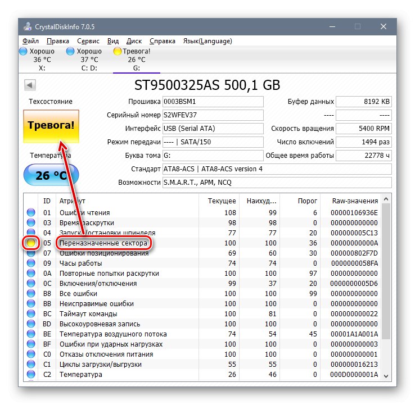Click yellow status icon of attribute 05

point(31,243)
